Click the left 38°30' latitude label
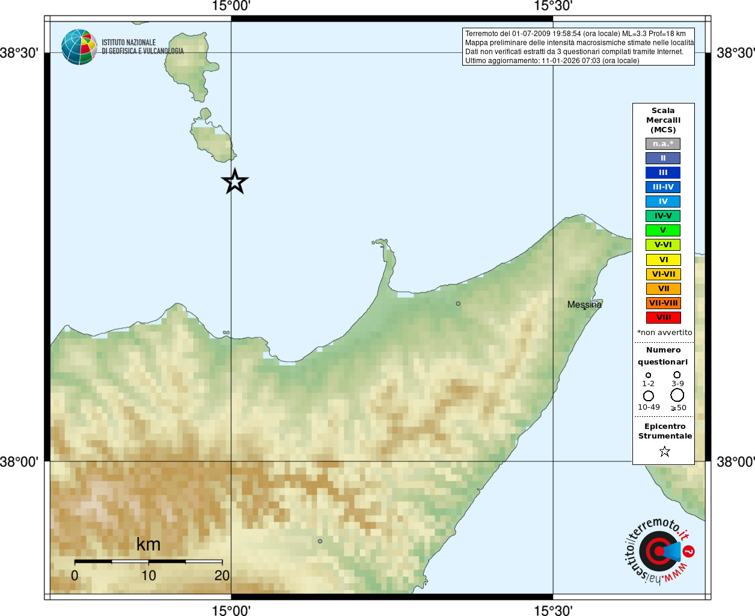Image resolution: width=755 pixels, height=616 pixels. [19, 53]
